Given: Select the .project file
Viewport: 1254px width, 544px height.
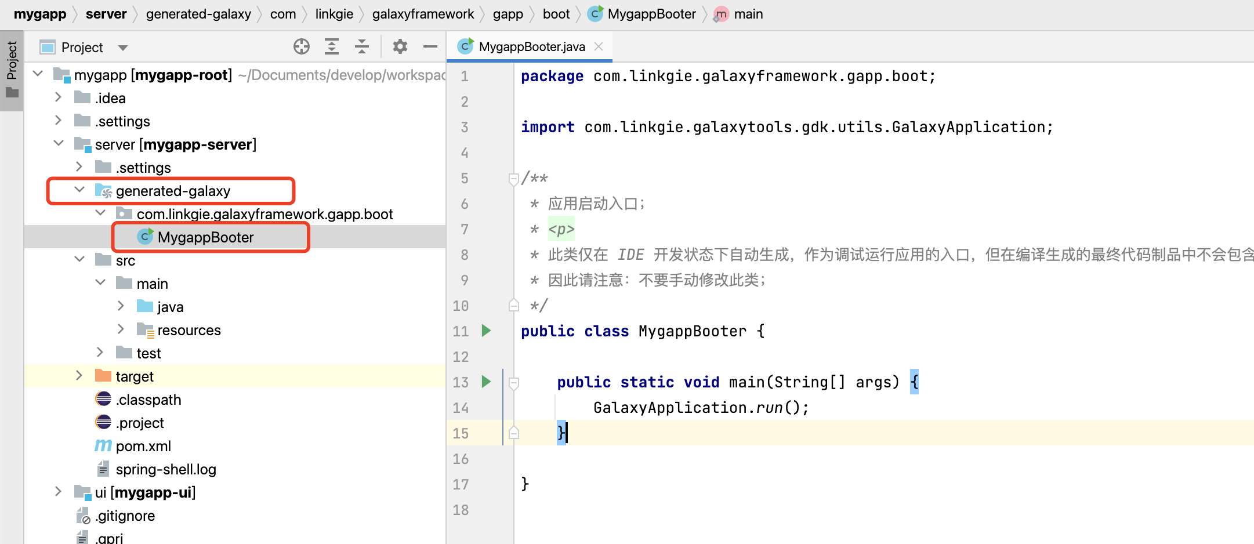Looking at the screenshot, I should (235, 423).
